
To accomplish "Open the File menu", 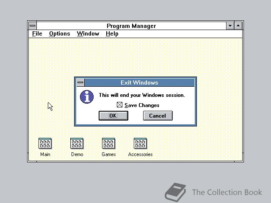I will pyautogui.click(x=37, y=34).
